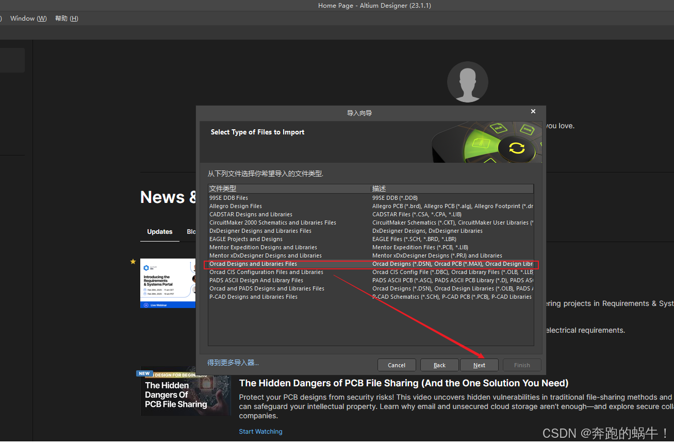Click Mentor Expedition Files (*.PCB, *.LIB) description

point(420,247)
